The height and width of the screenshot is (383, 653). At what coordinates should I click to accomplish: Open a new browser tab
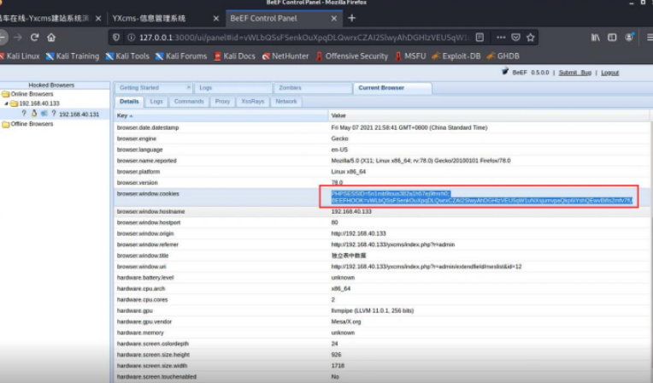coord(352,18)
